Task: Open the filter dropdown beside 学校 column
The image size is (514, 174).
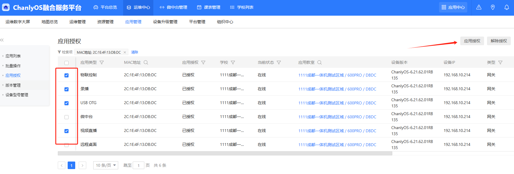Action: (x=233, y=62)
